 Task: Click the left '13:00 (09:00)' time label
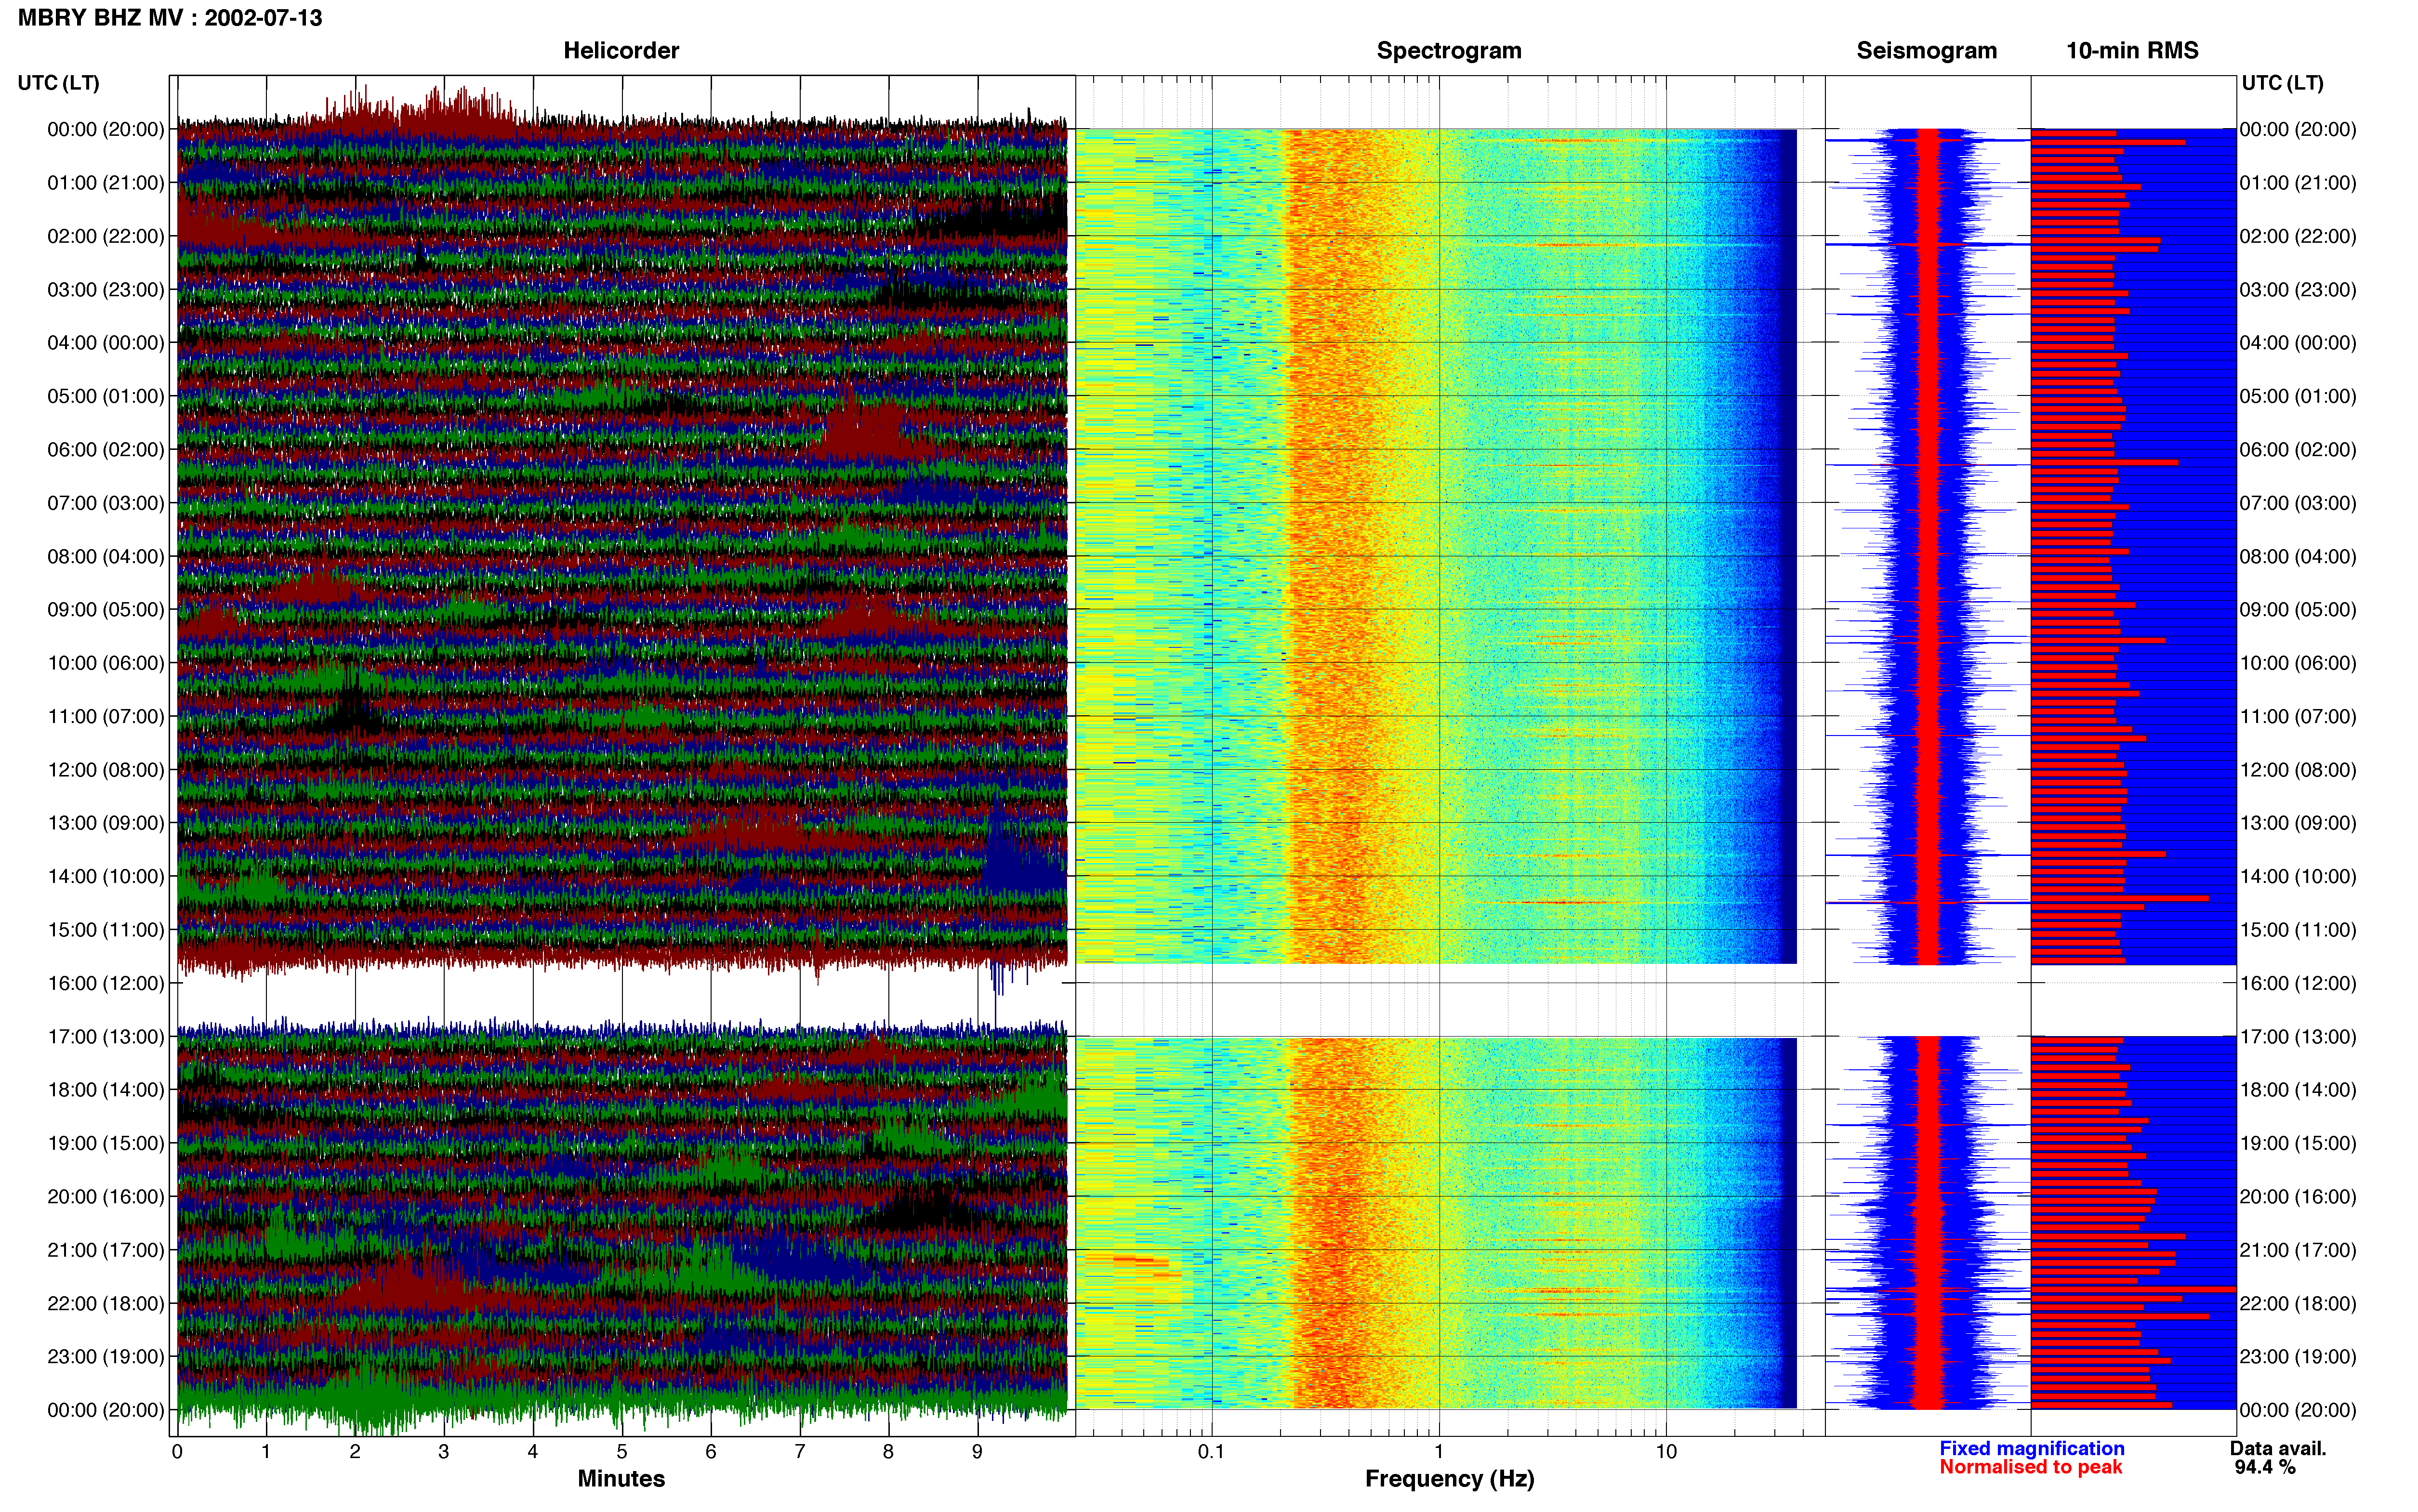pyautogui.click(x=106, y=823)
